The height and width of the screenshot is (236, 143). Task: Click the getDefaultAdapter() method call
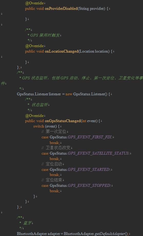click(x=111, y=234)
